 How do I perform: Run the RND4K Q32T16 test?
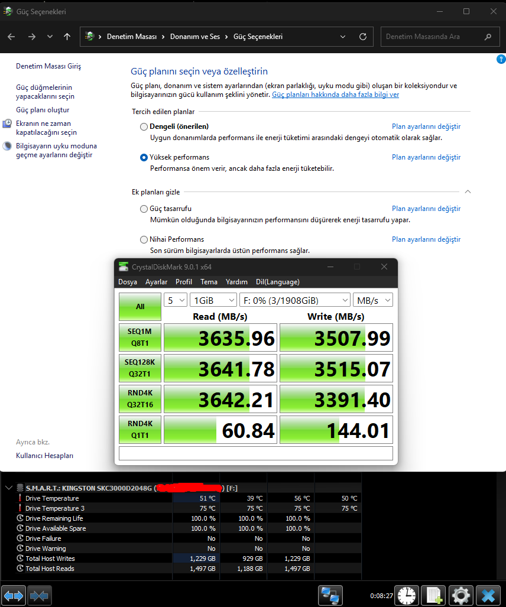coord(140,399)
